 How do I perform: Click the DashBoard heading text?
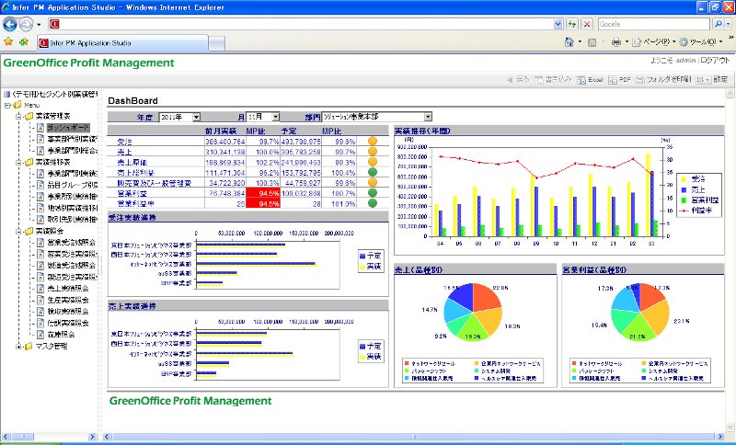132,101
